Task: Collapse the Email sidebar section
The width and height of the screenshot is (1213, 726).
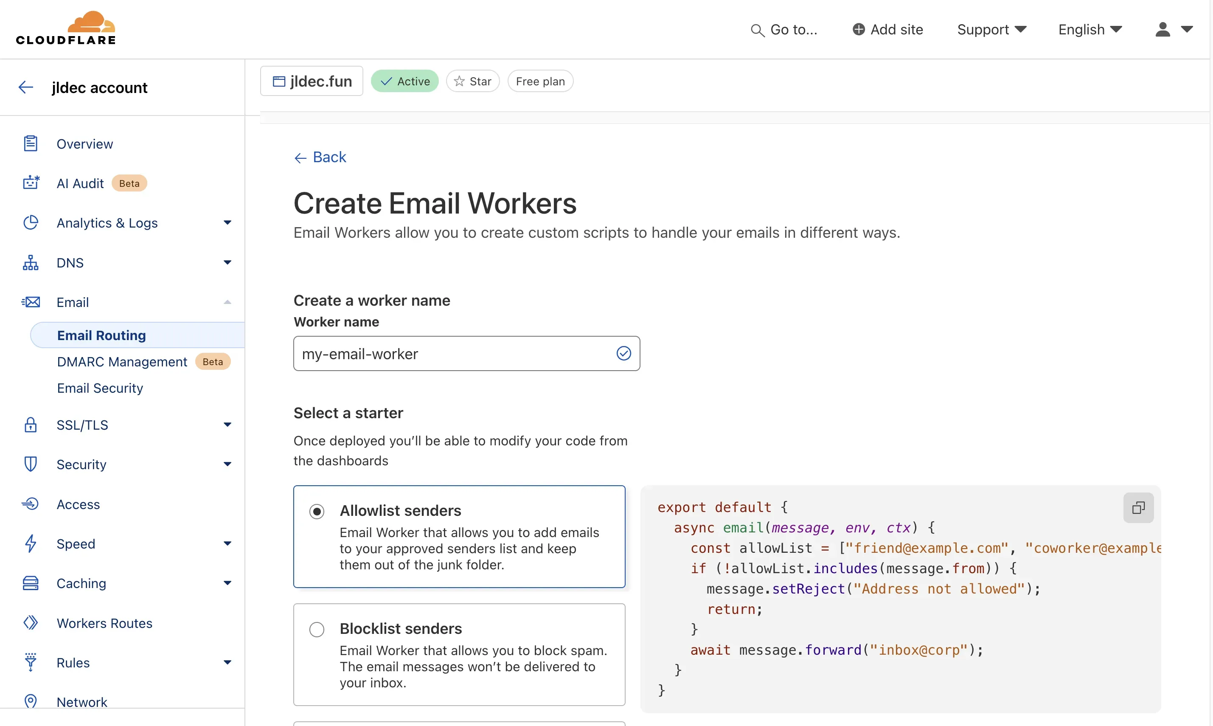Action: (x=227, y=302)
